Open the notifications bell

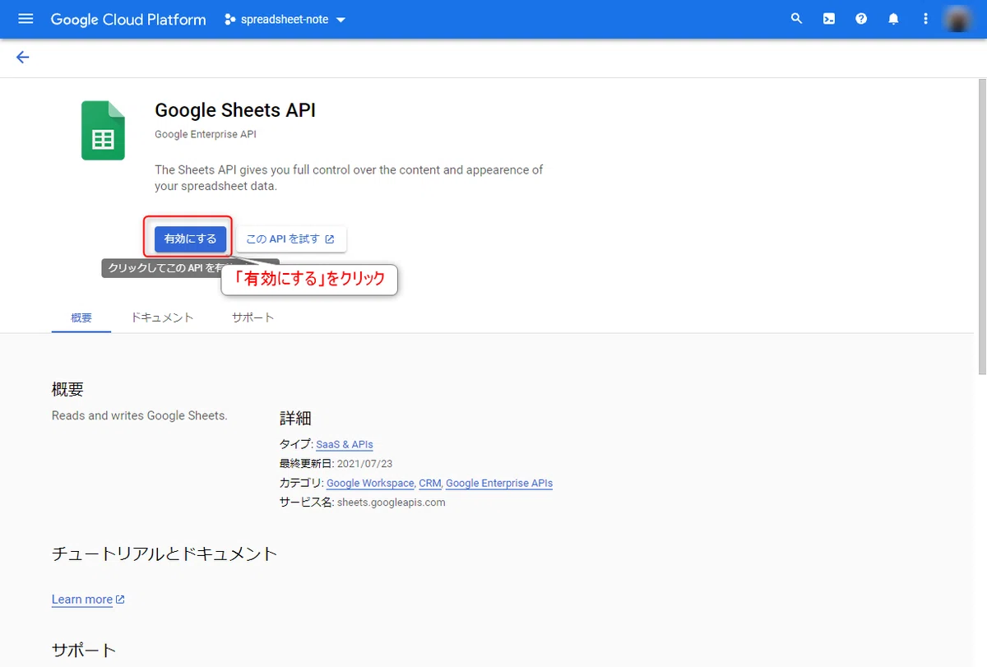[893, 19]
